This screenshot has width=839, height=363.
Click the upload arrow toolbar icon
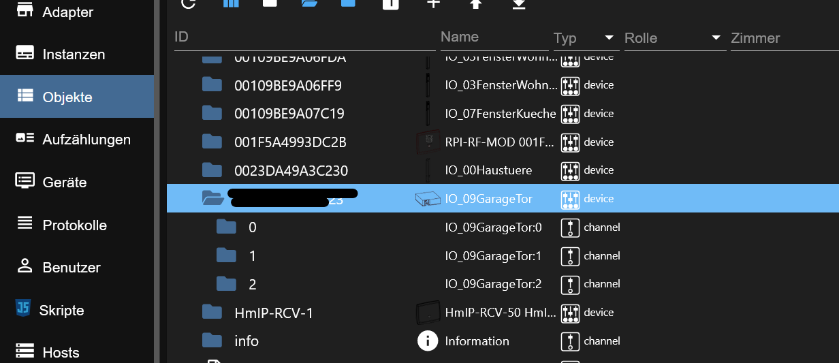(x=476, y=3)
